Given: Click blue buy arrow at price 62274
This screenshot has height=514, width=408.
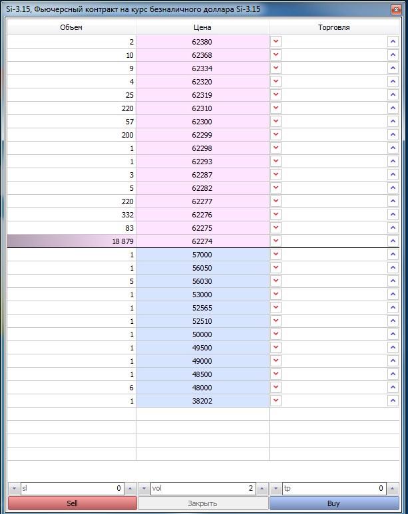Looking at the screenshot, I should coord(393,241).
